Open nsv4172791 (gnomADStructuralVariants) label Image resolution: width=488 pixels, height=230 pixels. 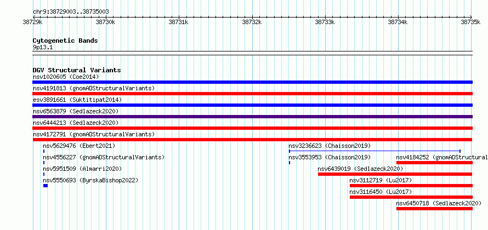[94, 134]
